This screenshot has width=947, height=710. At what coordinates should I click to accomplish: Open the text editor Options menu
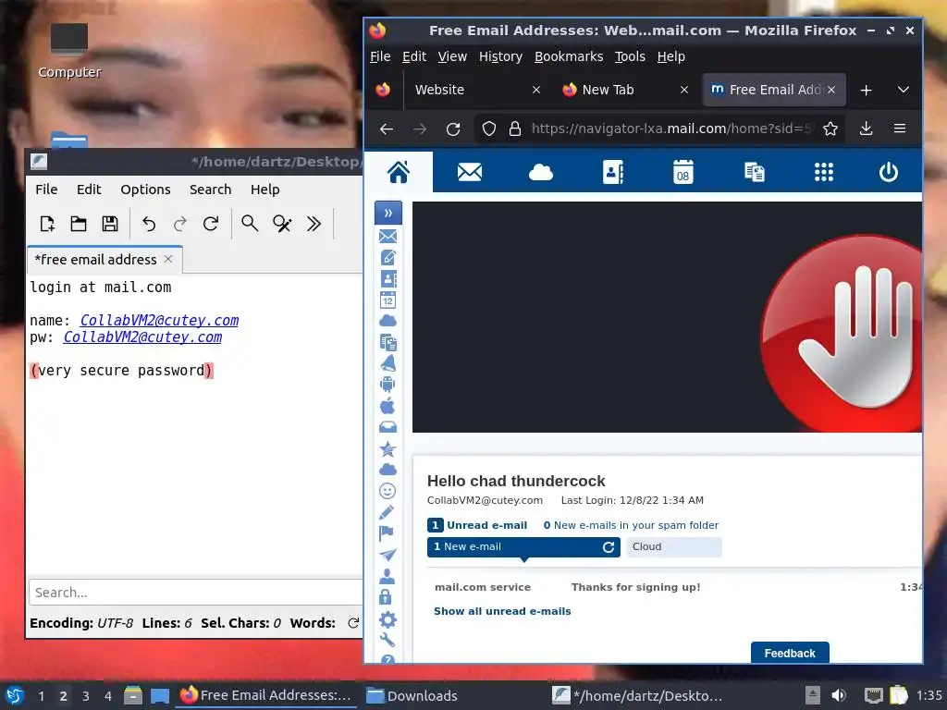pos(145,190)
